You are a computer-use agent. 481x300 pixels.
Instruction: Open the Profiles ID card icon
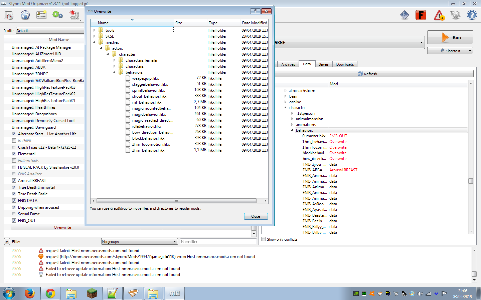point(41,15)
